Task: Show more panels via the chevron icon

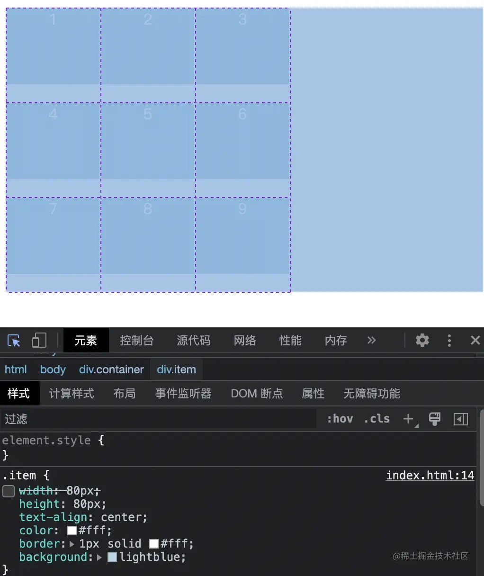Action: 372,340
